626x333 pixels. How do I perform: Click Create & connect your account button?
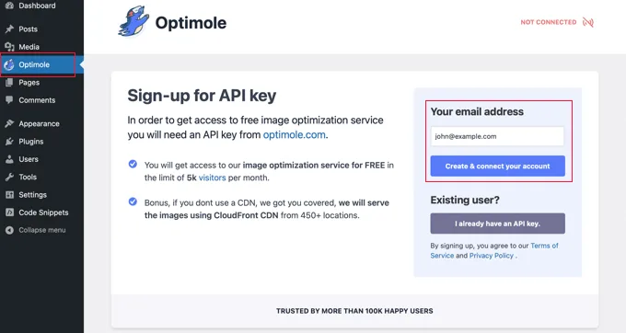497,166
